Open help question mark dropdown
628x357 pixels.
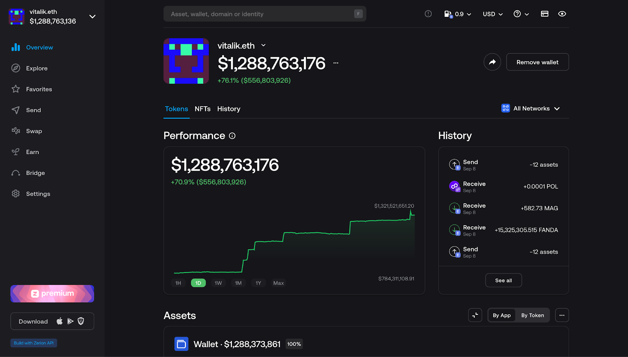click(521, 14)
